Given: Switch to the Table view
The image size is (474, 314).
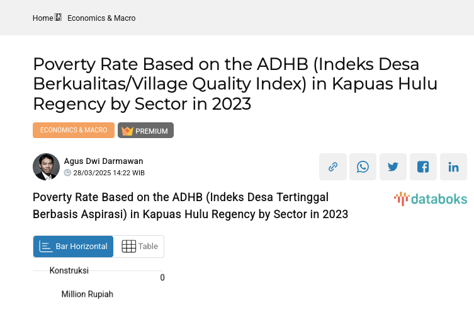Looking at the screenshot, I should [139, 247].
